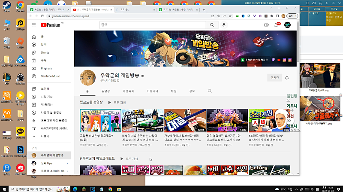343x192 pixels.
Task: Open the KakaoTalk desktop icon
Action: (20, 133)
